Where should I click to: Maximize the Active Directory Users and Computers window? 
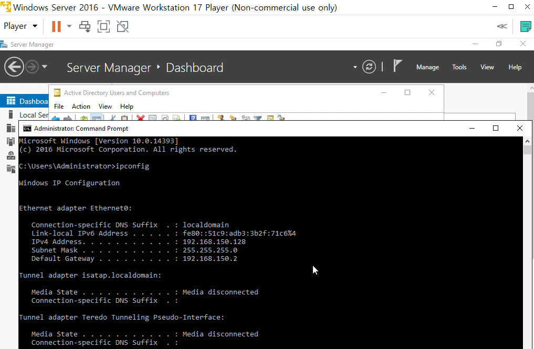click(407, 92)
